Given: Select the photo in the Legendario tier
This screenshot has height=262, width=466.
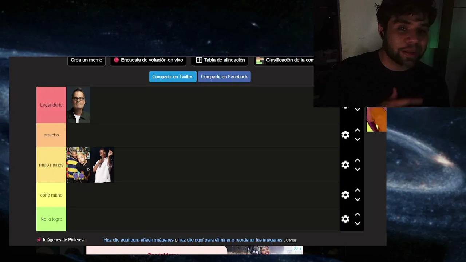Looking at the screenshot, I should pos(78,105).
